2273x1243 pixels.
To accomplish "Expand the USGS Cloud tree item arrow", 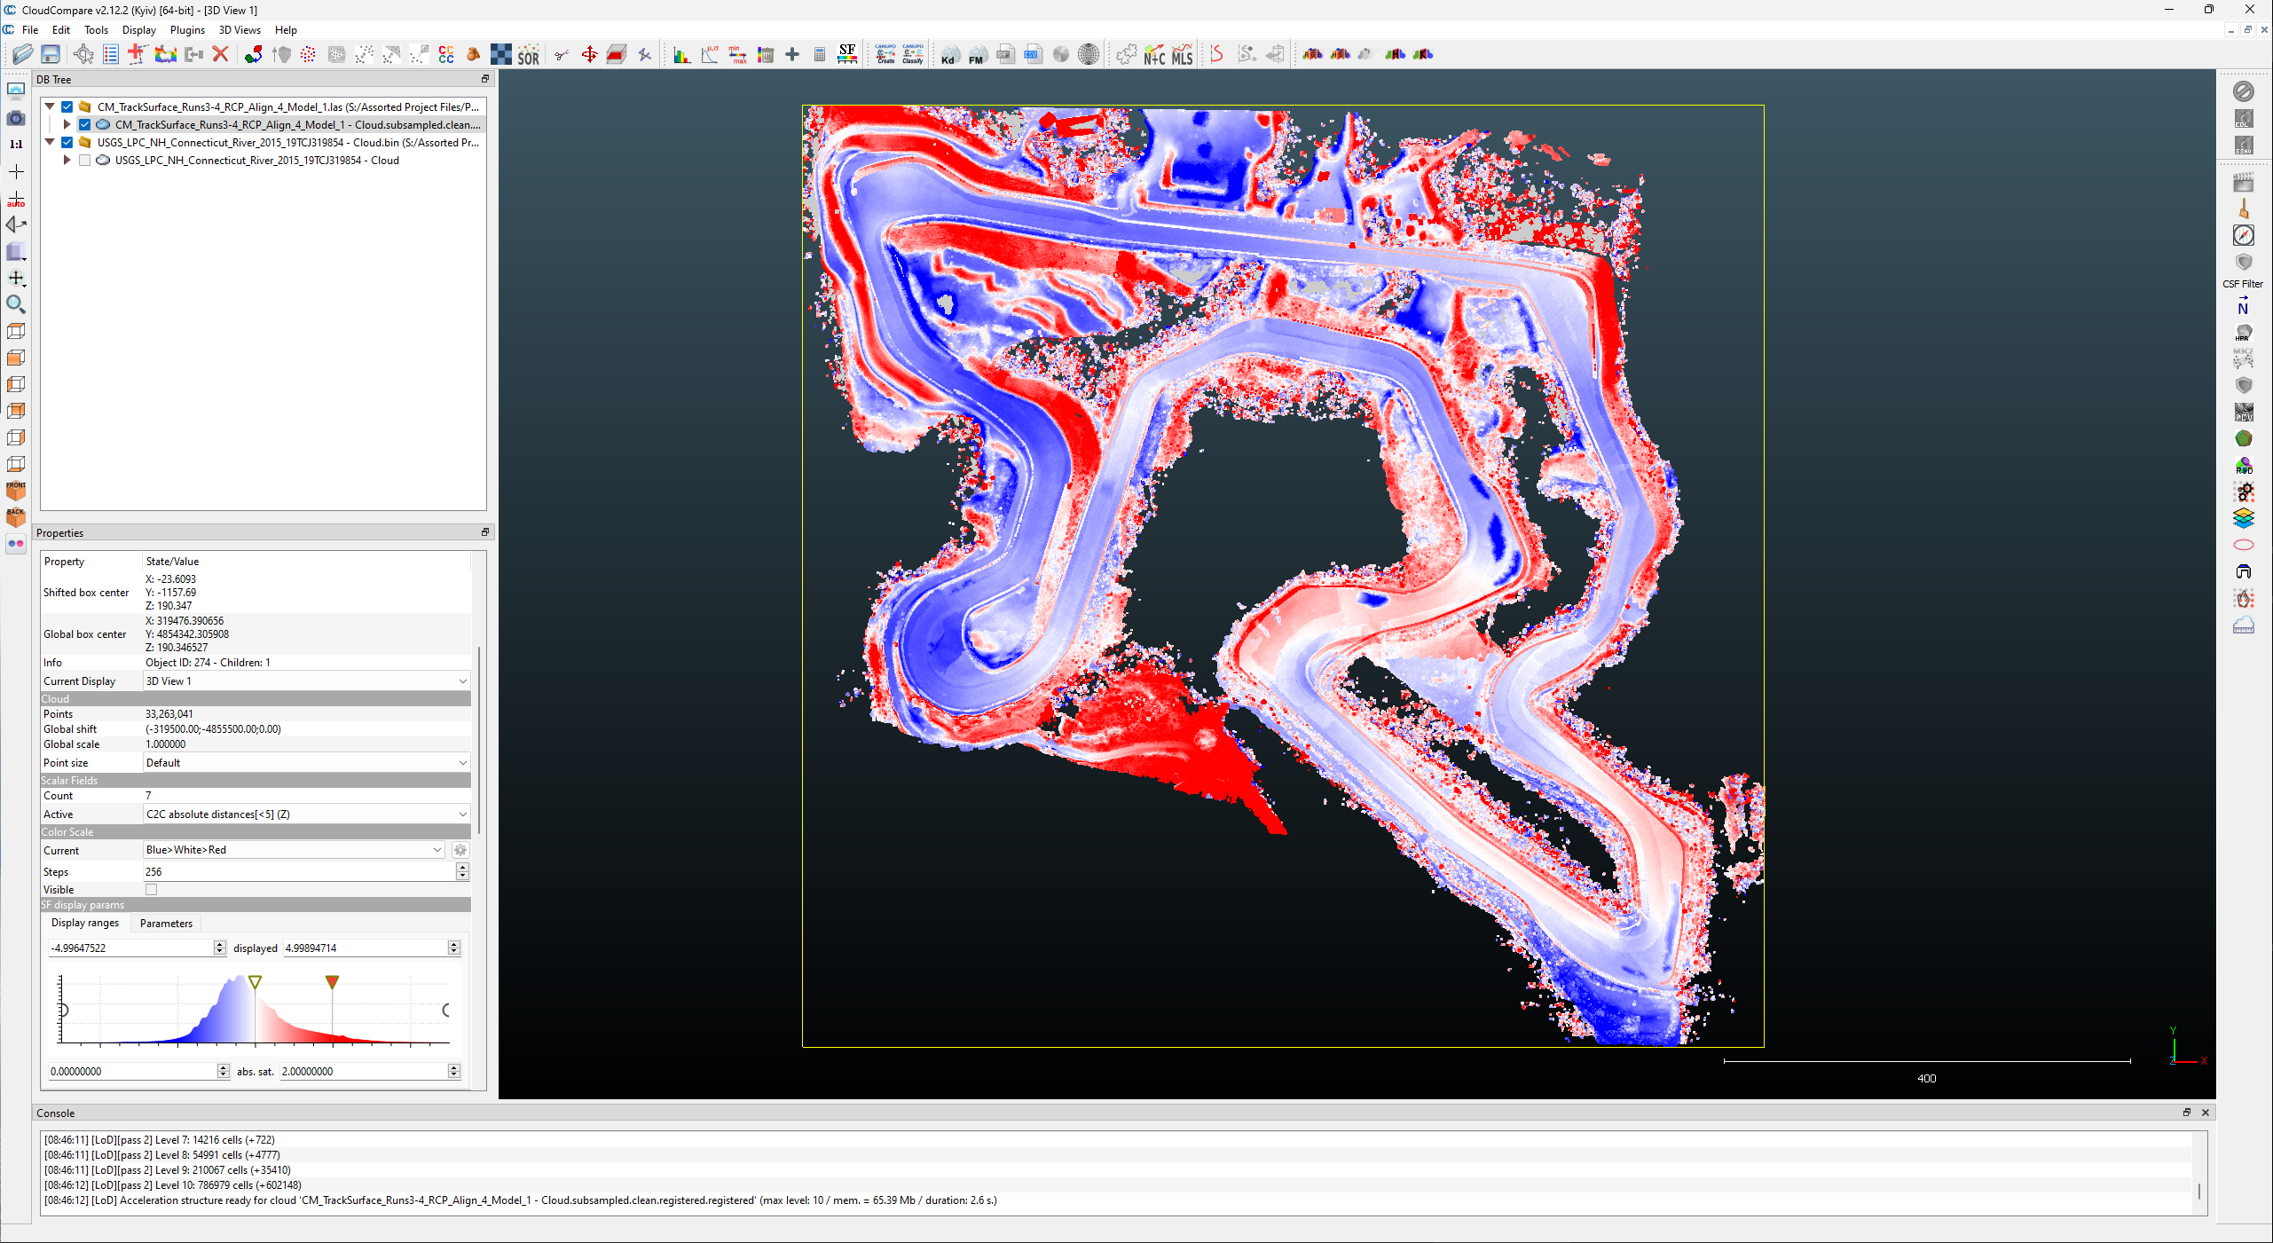I will tap(67, 161).
